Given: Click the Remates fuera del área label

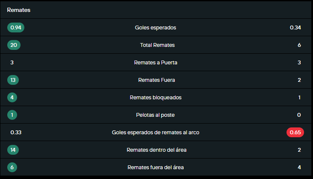Looking at the screenshot, I should (x=156, y=167).
